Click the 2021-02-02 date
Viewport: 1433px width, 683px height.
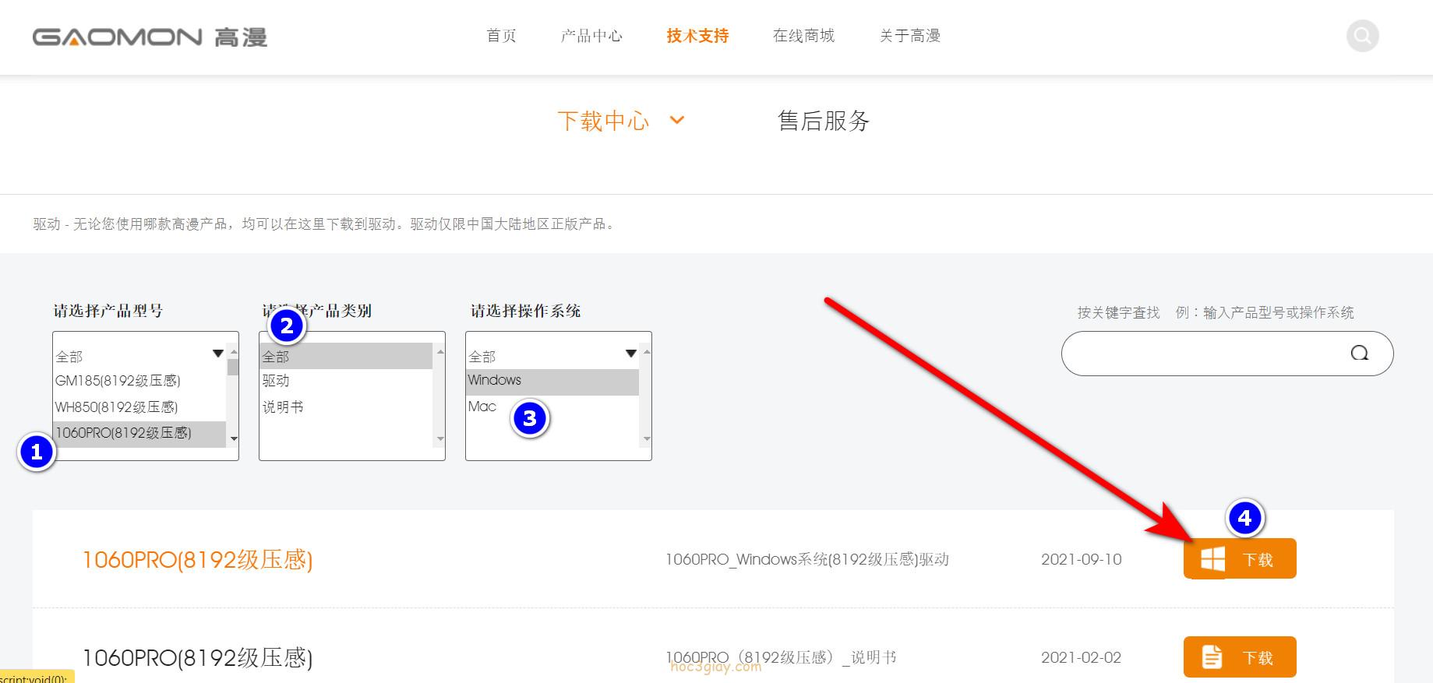(1081, 657)
